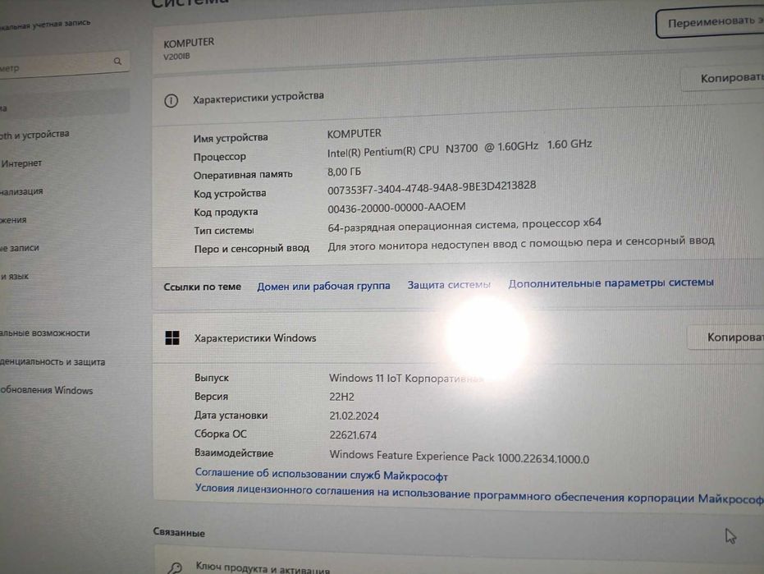Open Домен или рабочая группа link
The height and width of the screenshot is (574, 764).
point(323,287)
